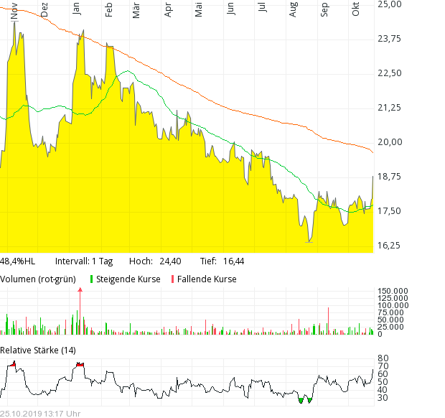Click the Tief: 16,44 value
Image resolution: width=445 pixels, height=418 pixels.
pos(222,261)
